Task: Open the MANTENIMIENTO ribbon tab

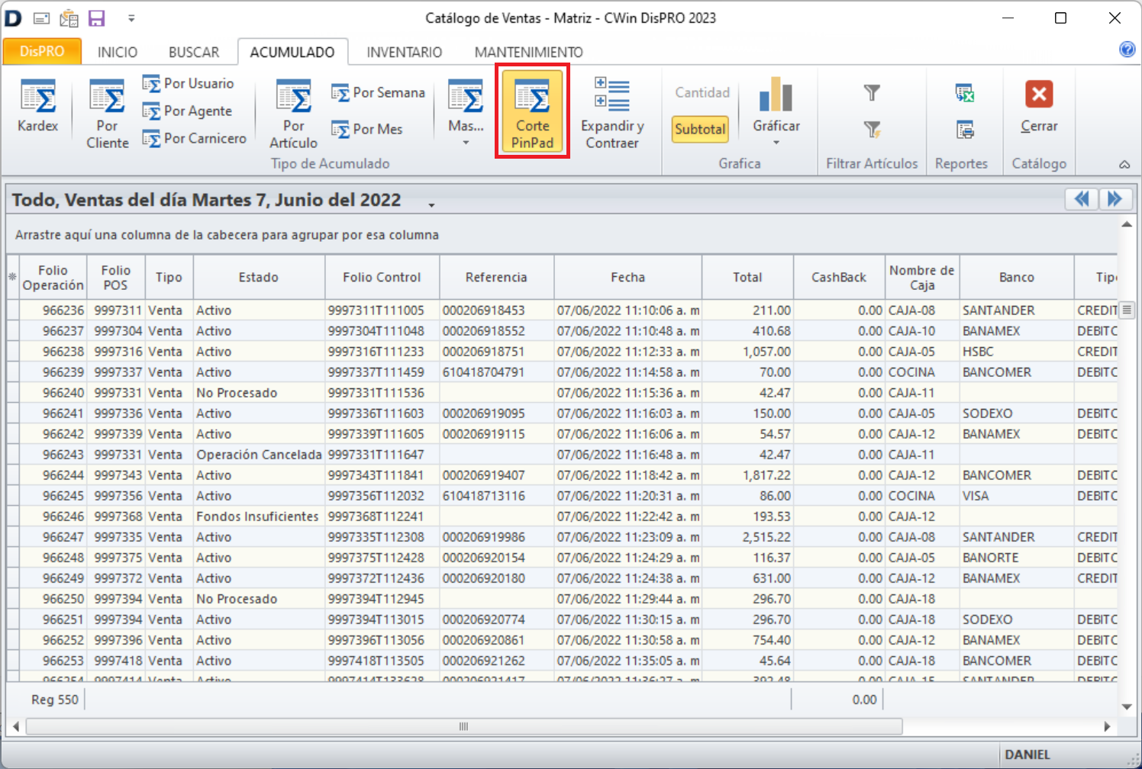Action: pyautogui.click(x=528, y=52)
